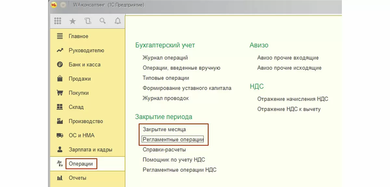This screenshot has width=390, height=187.
Task: Open Регламентные операции НДС link
Action: (180, 170)
